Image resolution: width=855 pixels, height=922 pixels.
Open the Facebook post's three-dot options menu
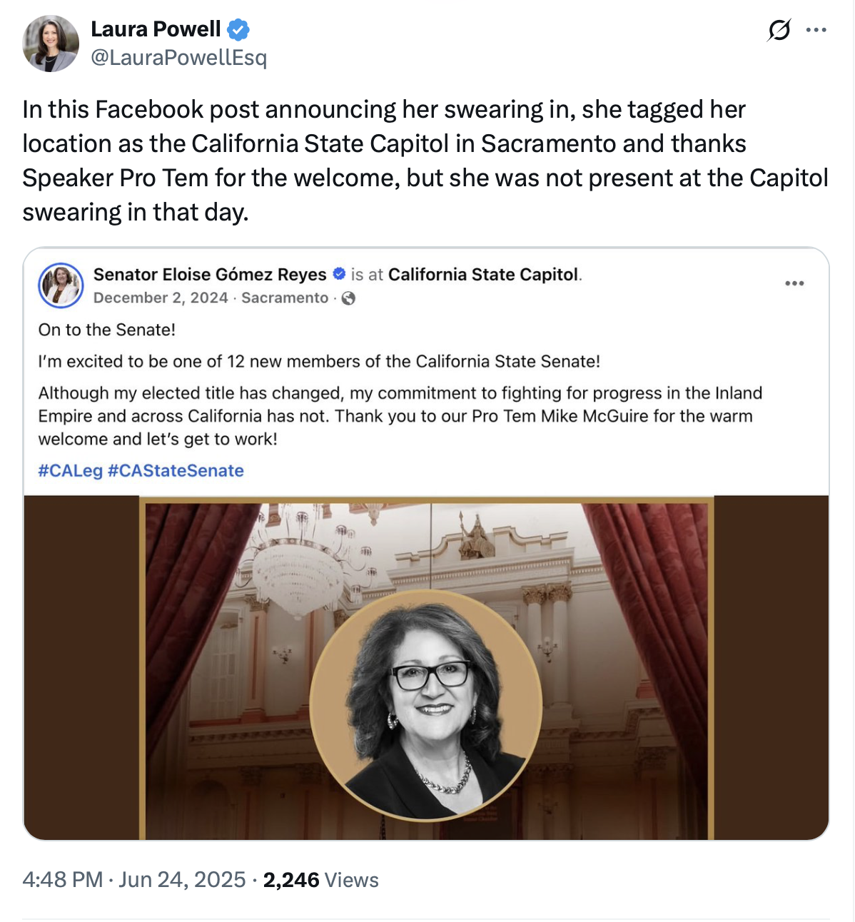click(794, 283)
